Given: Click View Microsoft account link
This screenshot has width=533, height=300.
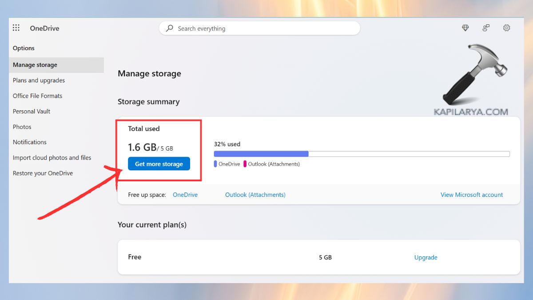Looking at the screenshot, I should (472, 194).
